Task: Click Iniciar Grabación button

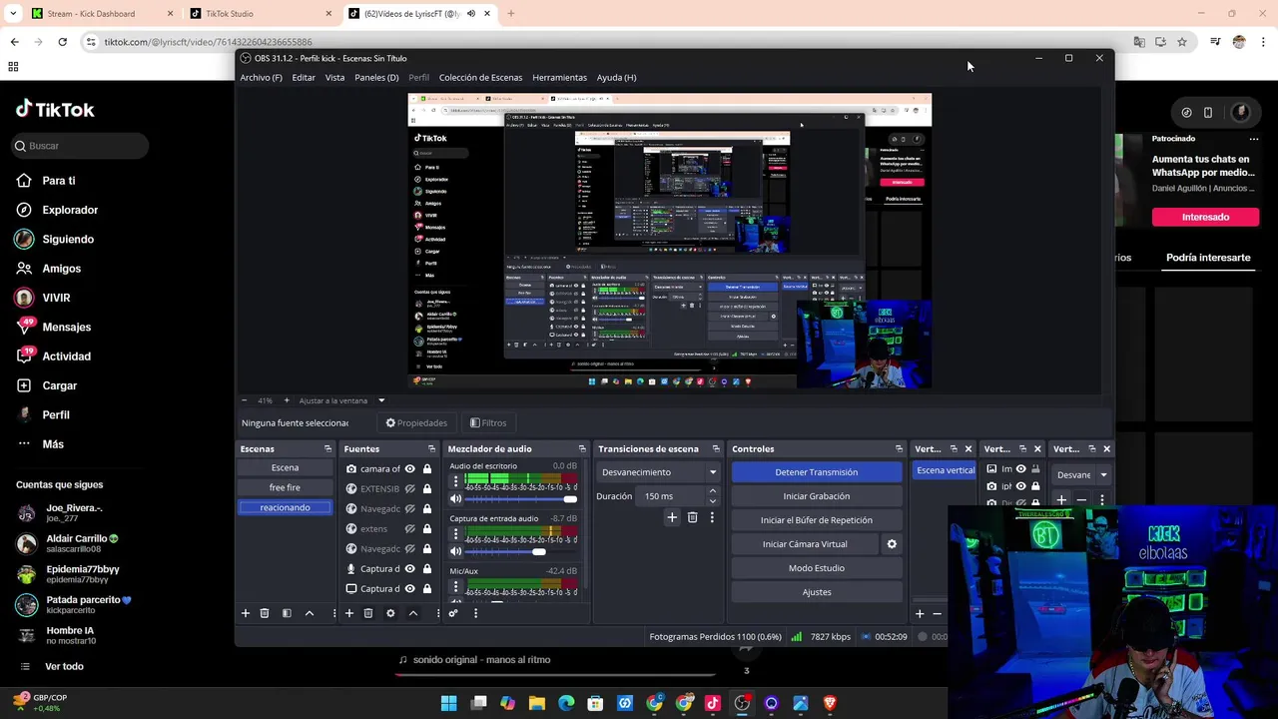Action: pos(816,496)
